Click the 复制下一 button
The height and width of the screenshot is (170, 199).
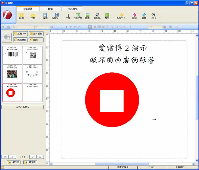[20, 34]
